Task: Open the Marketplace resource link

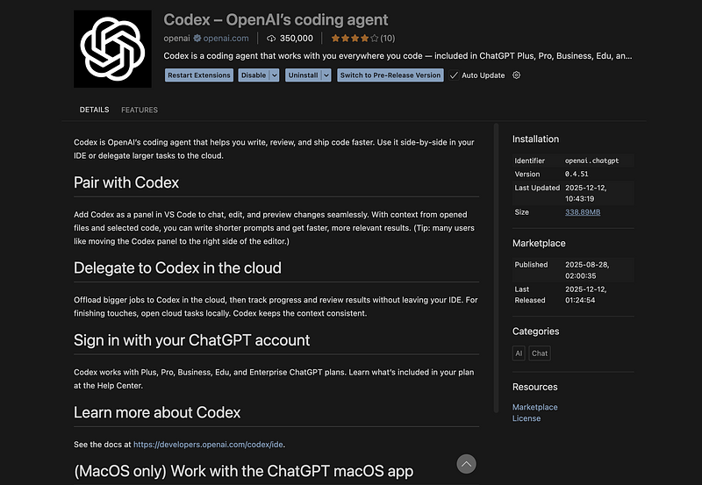Action: coord(534,407)
